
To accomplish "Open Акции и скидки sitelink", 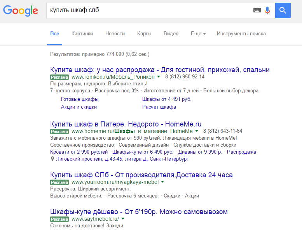I will (79, 107).
